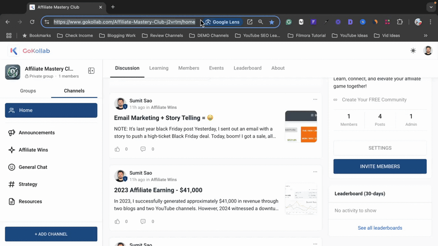Select the About tab
This screenshot has height=246, width=438.
(278, 68)
